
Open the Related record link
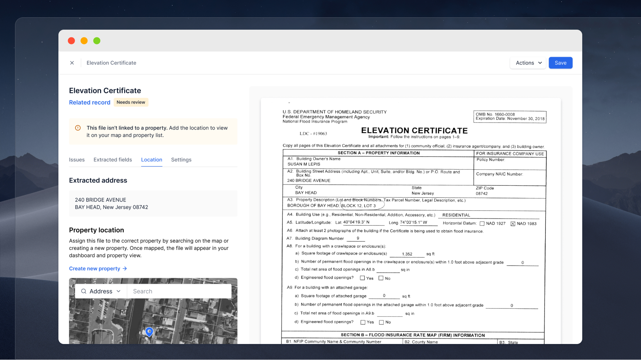coord(89,102)
